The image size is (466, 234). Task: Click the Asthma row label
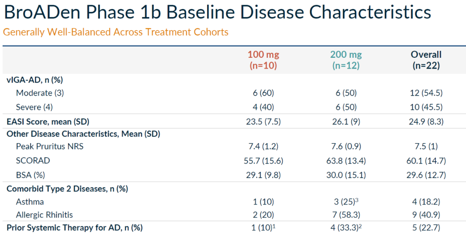pos(30,202)
